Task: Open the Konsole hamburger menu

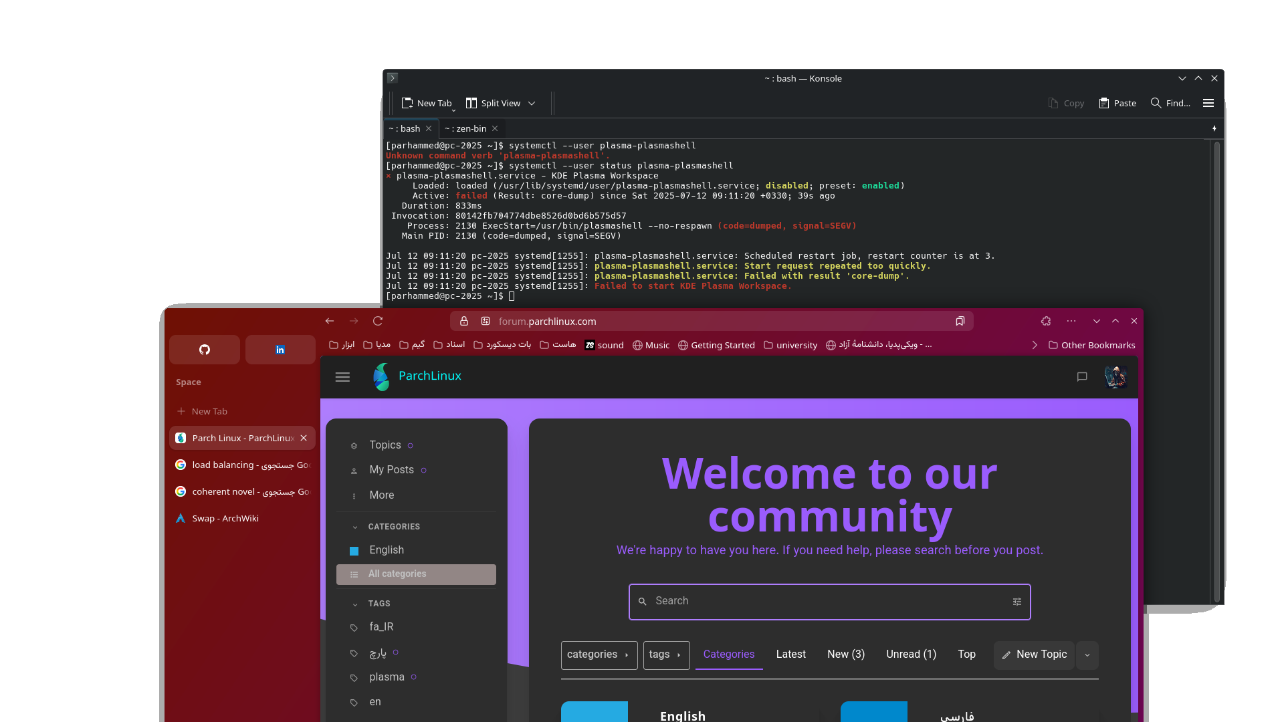Action: pyautogui.click(x=1208, y=103)
